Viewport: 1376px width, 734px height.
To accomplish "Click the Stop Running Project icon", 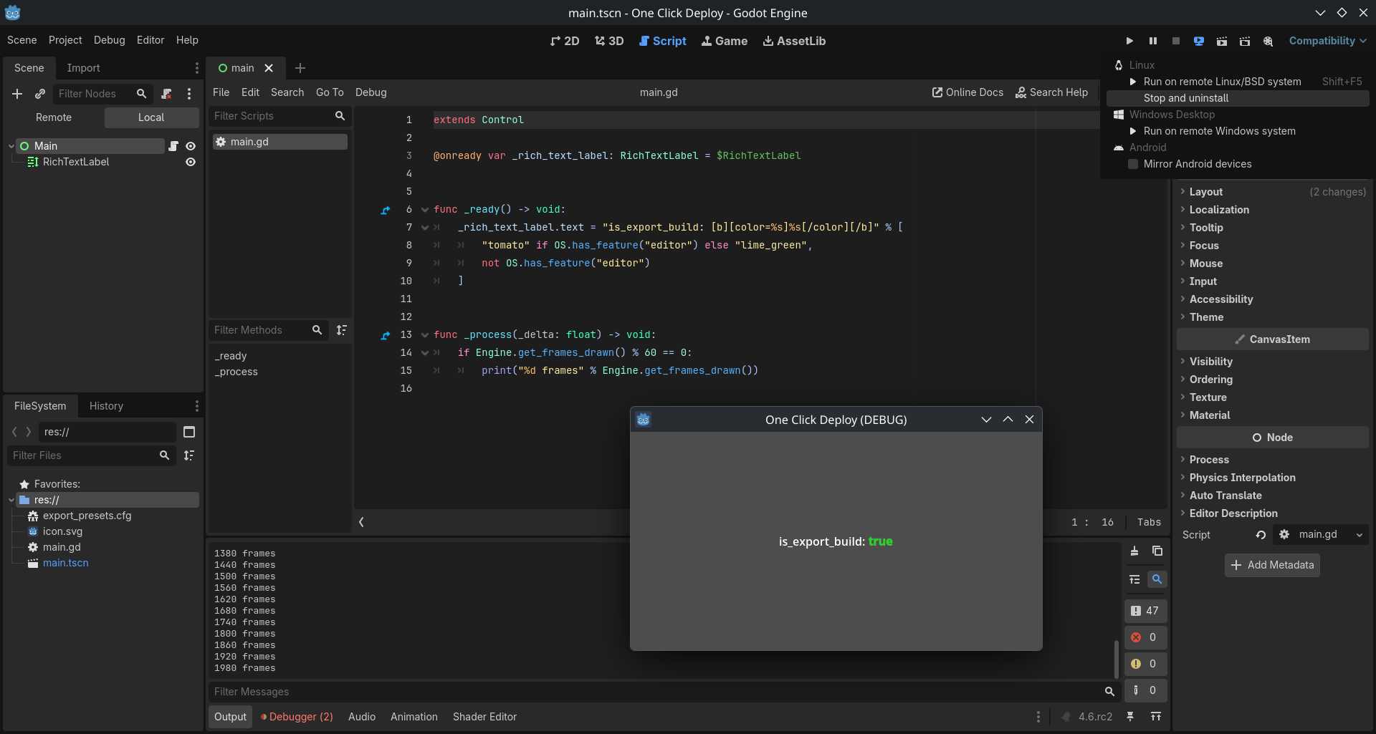I will [1175, 41].
